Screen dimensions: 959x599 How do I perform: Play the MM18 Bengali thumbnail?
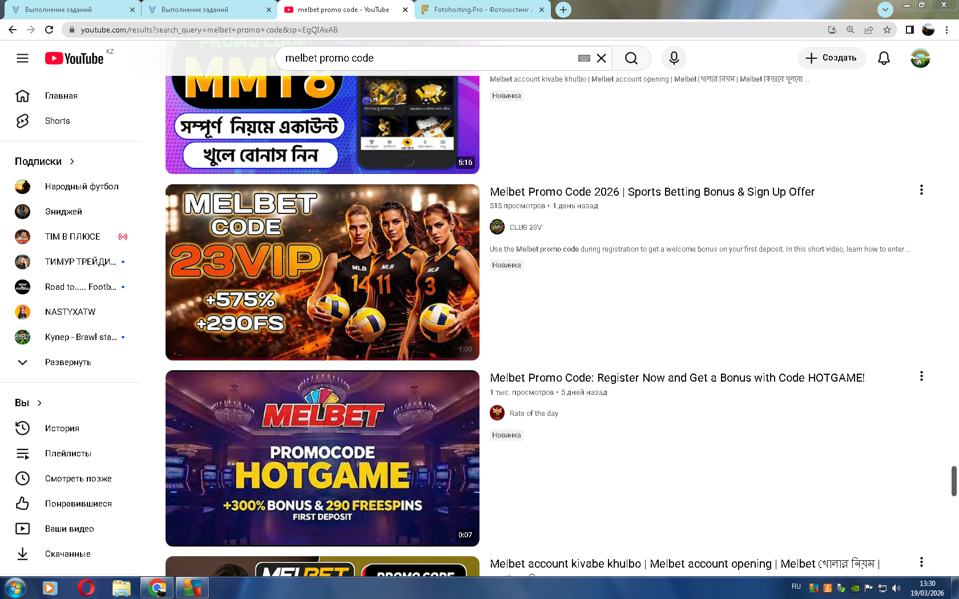pos(323,124)
